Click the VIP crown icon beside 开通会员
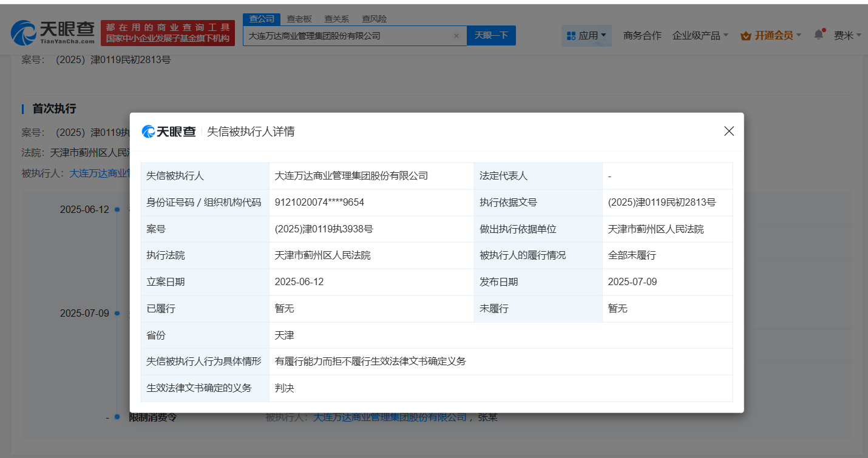The width and height of the screenshot is (868, 458). [746, 36]
